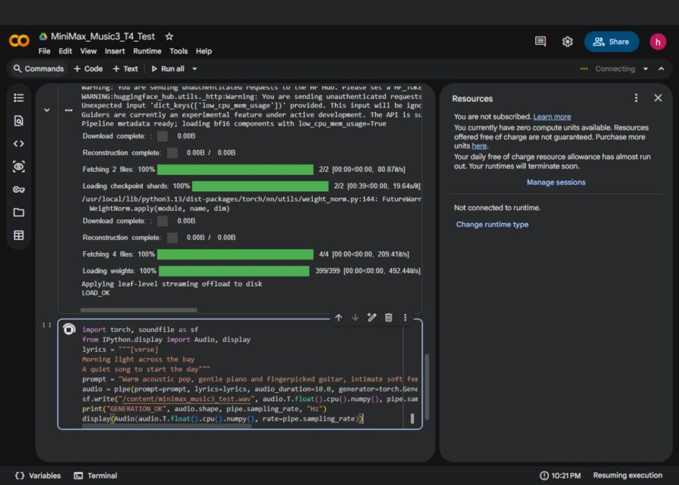Click the Google Drive icon beside title
The height and width of the screenshot is (485, 679).
coord(43,37)
